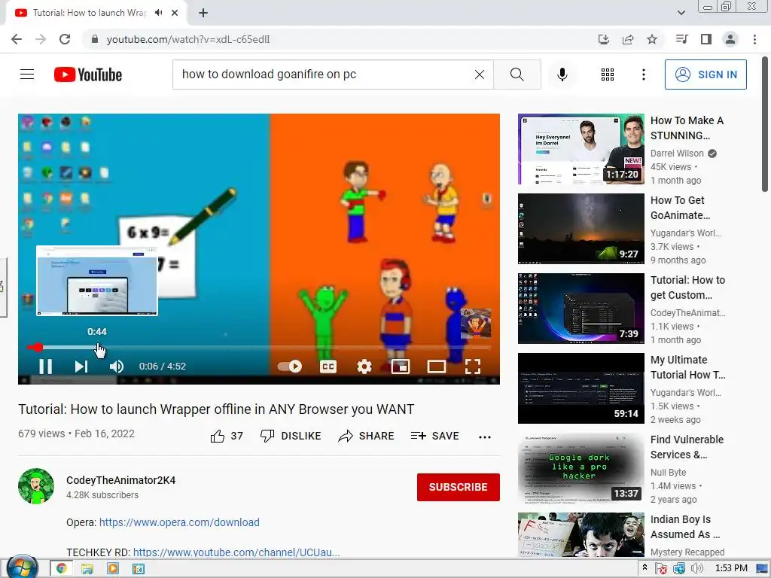
Task: Open more actions ellipsis under video
Action: (485, 437)
